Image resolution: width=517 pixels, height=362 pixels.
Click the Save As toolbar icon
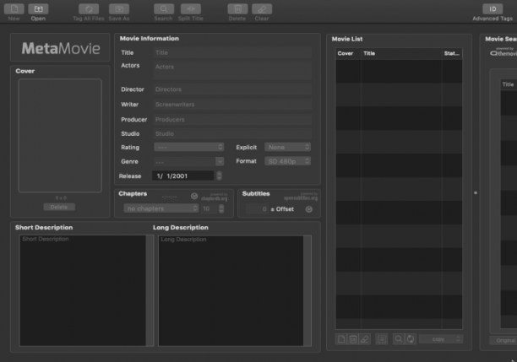119,9
